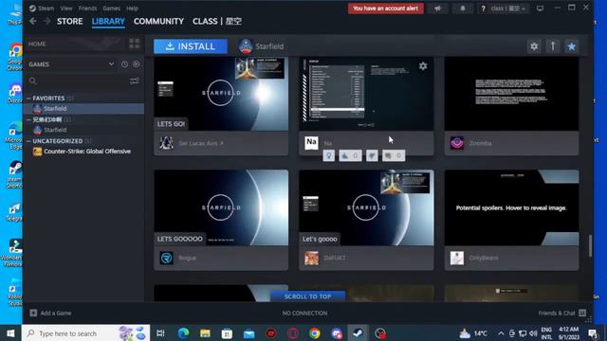Reveal the potential spoilers image
Screen dimensions: 607x341
tap(511, 207)
